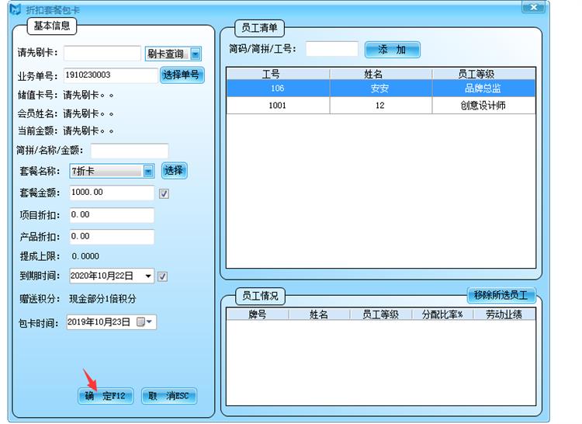Click the 创意设计师 level cell
The width and height of the screenshot is (582, 424).
coord(483,106)
